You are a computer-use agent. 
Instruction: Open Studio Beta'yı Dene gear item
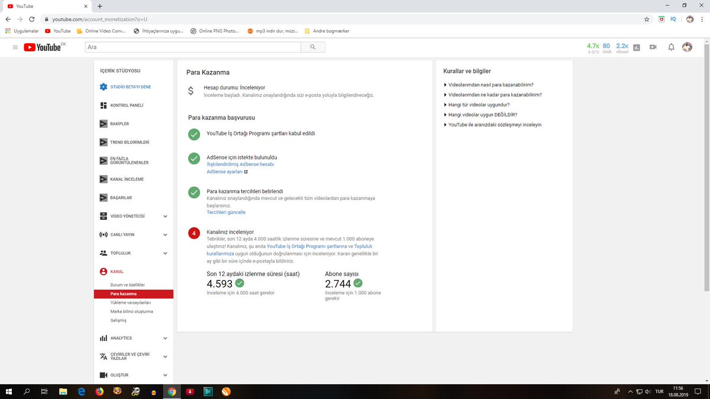(126, 87)
